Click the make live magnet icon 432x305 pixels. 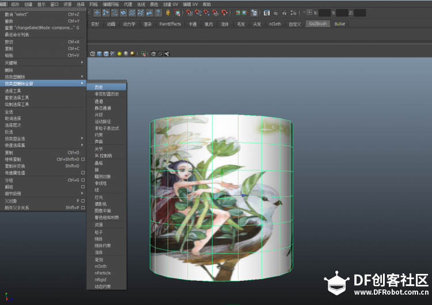[x=225, y=13]
